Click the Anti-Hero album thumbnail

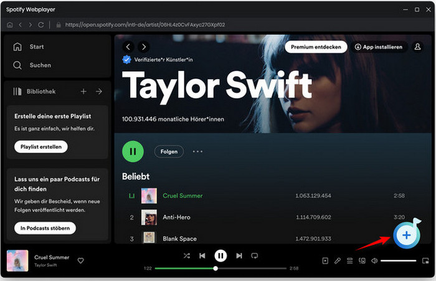click(x=149, y=217)
